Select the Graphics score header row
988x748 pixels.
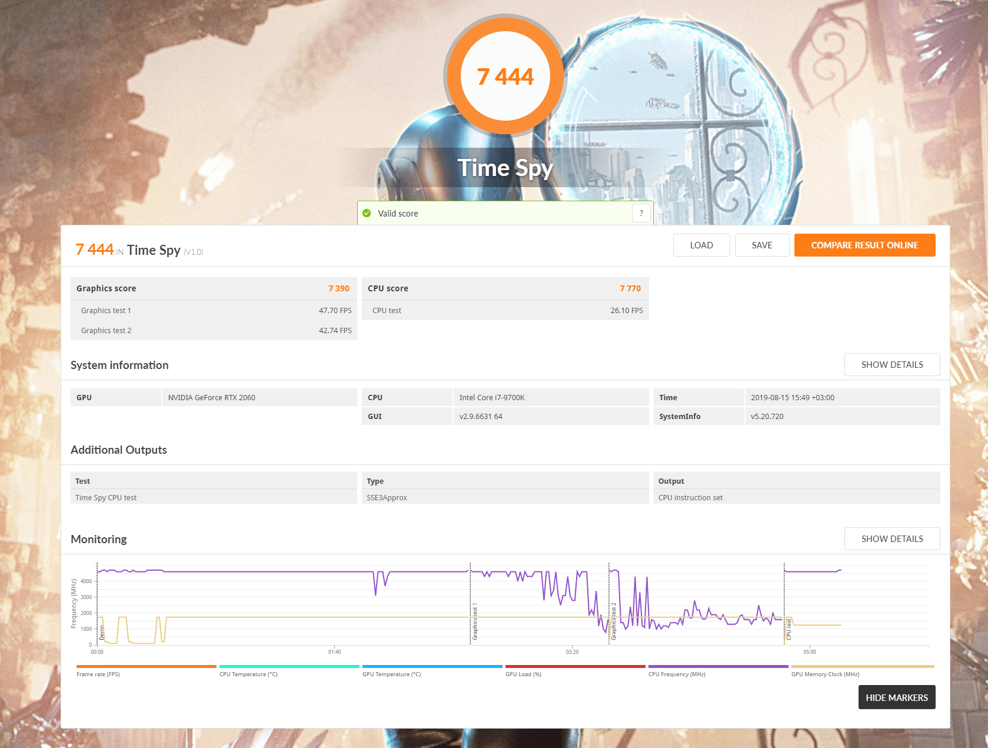pos(213,288)
